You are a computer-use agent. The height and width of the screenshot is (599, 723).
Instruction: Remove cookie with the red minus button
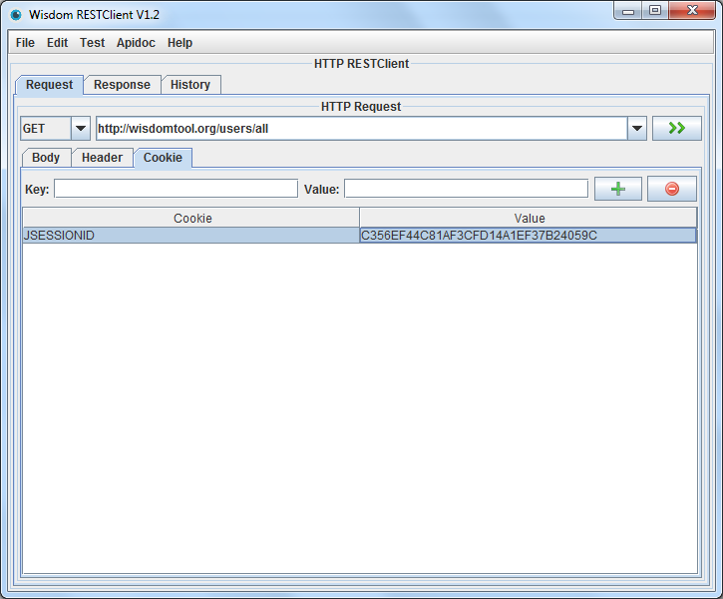click(x=672, y=189)
